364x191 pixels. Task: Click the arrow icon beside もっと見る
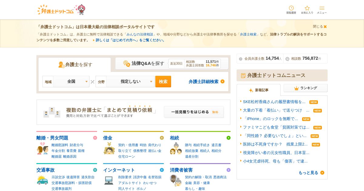point(322,173)
